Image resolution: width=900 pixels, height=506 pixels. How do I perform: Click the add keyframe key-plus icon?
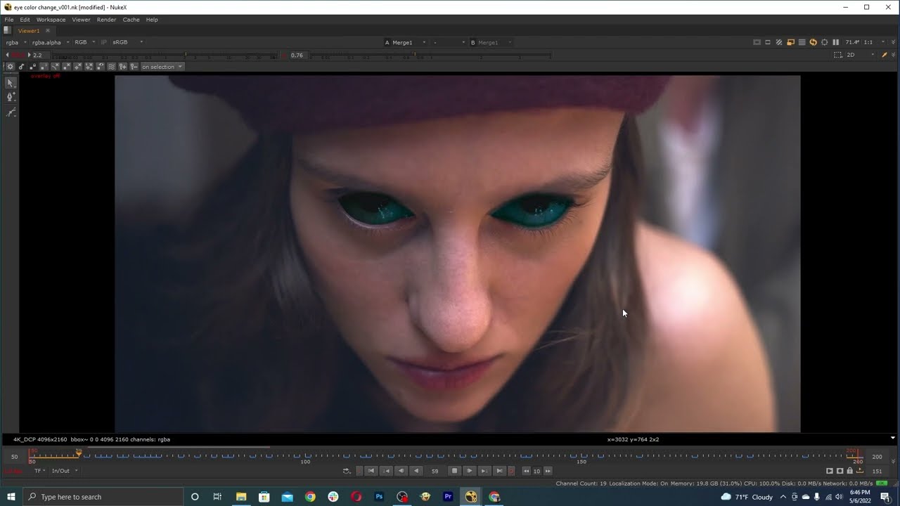pyautogui.click(x=122, y=67)
